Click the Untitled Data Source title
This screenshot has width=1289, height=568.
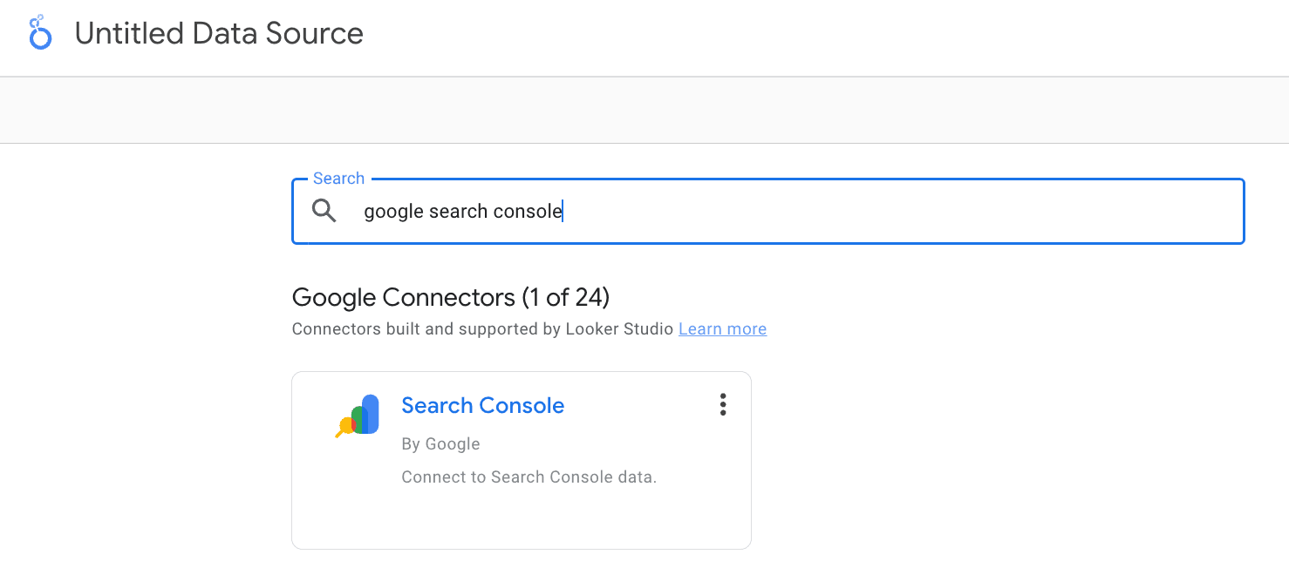point(218,33)
